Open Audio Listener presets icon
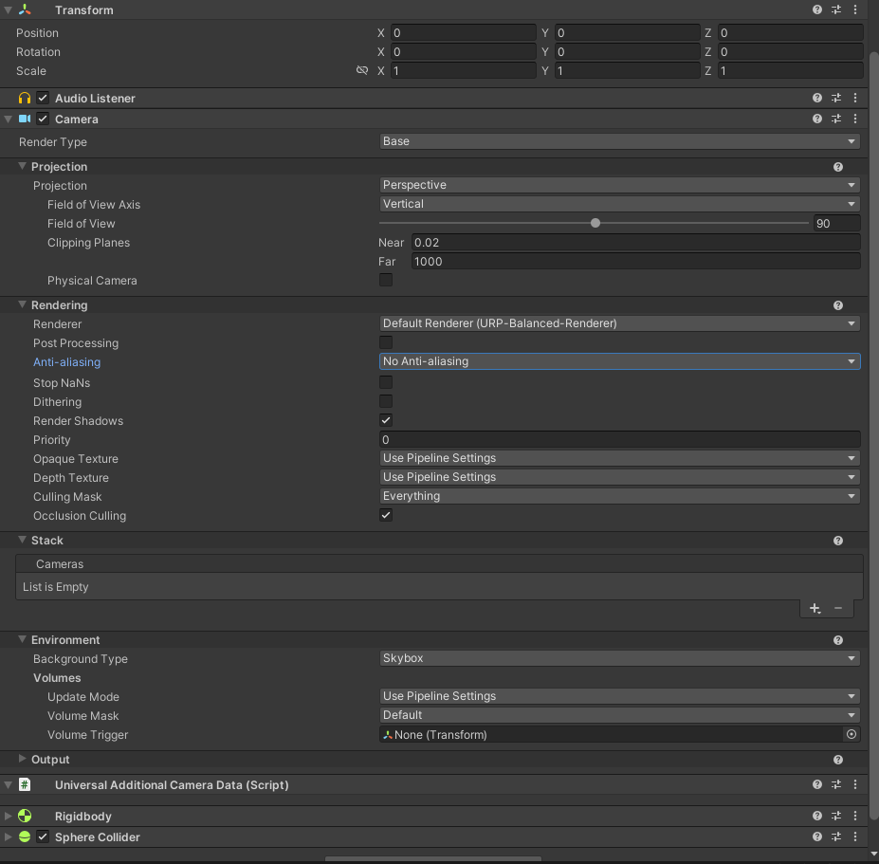Viewport: 879px width, 864px height. [836, 98]
